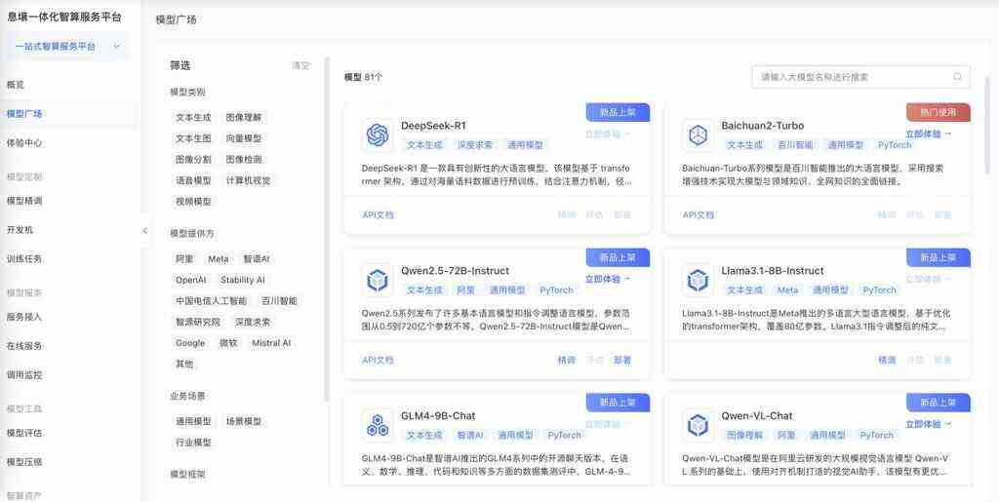Filter by provider OpenAI
999x502 pixels.
click(191, 280)
